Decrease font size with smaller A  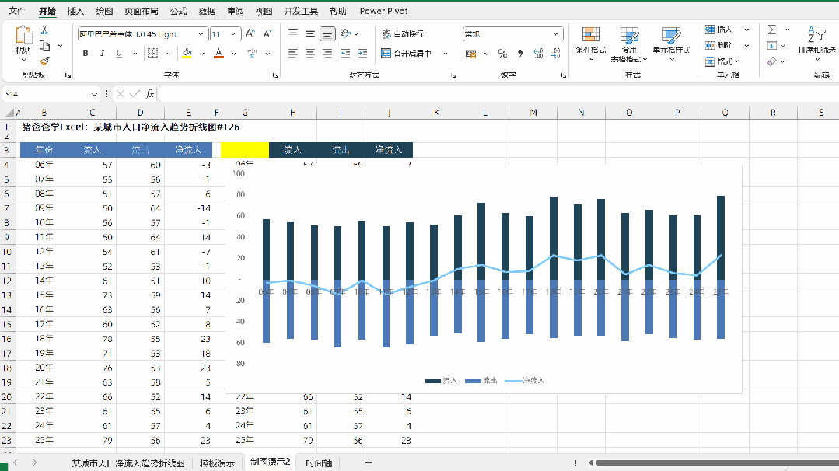(267, 34)
